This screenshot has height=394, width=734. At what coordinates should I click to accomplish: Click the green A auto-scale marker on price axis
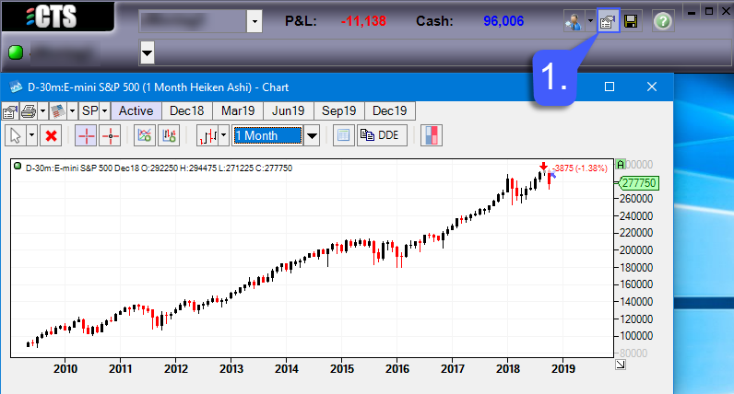pyautogui.click(x=621, y=165)
